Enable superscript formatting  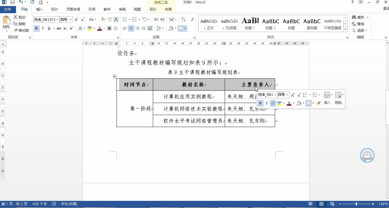pos(72,28)
